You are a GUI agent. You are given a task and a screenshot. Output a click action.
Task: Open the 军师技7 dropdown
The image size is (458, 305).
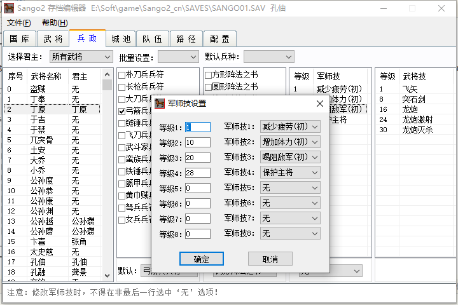(x=290, y=218)
